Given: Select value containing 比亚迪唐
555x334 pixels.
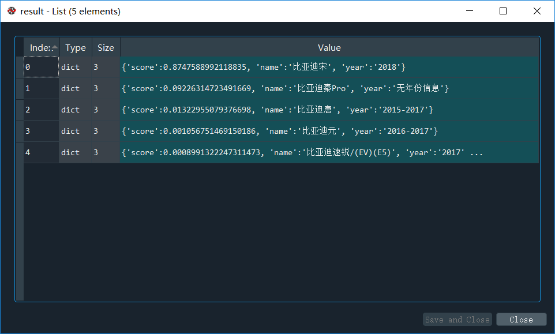Looking at the screenshot, I should pyautogui.click(x=329, y=110).
